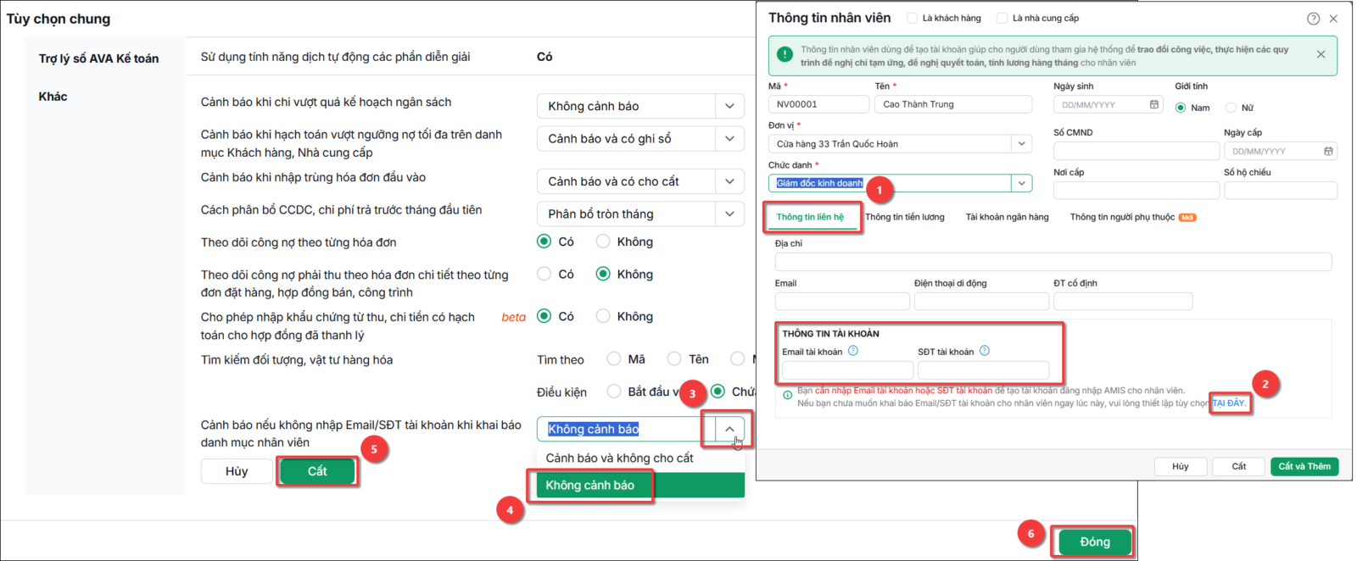The height and width of the screenshot is (561, 1357).
Task: Open the Ngày sinh calendar picker
Action: [x=1154, y=104]
